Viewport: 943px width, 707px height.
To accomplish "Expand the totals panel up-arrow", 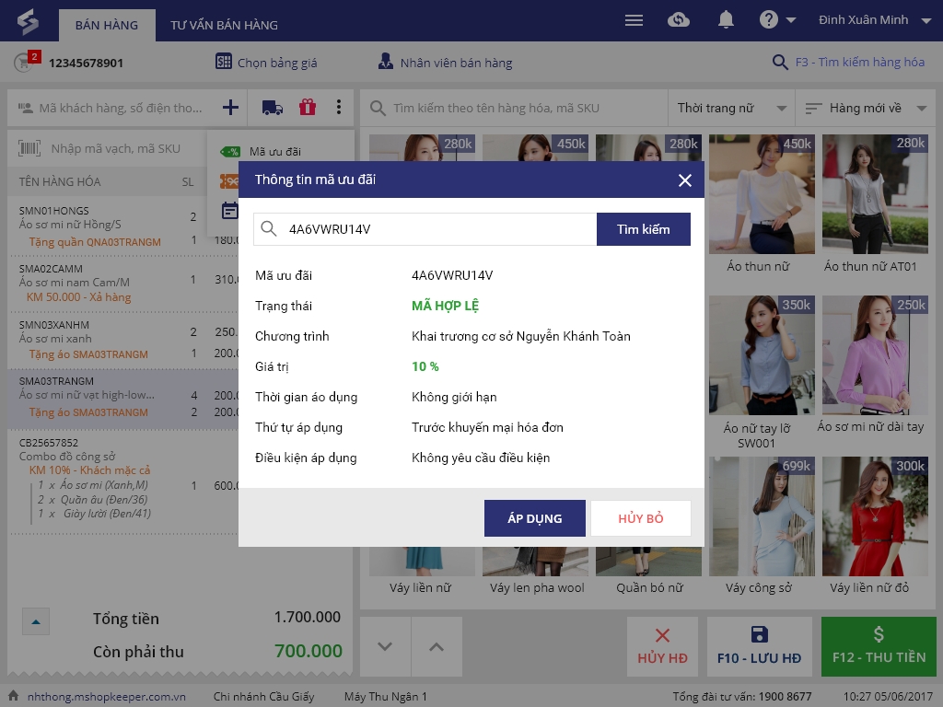I will pos(36,621).
